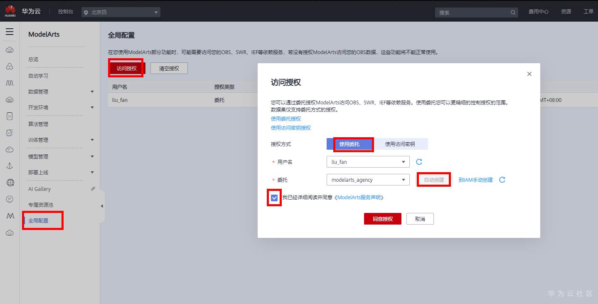
Task: Open the 用户名 liu_fan dropdown
Action: 368,162
